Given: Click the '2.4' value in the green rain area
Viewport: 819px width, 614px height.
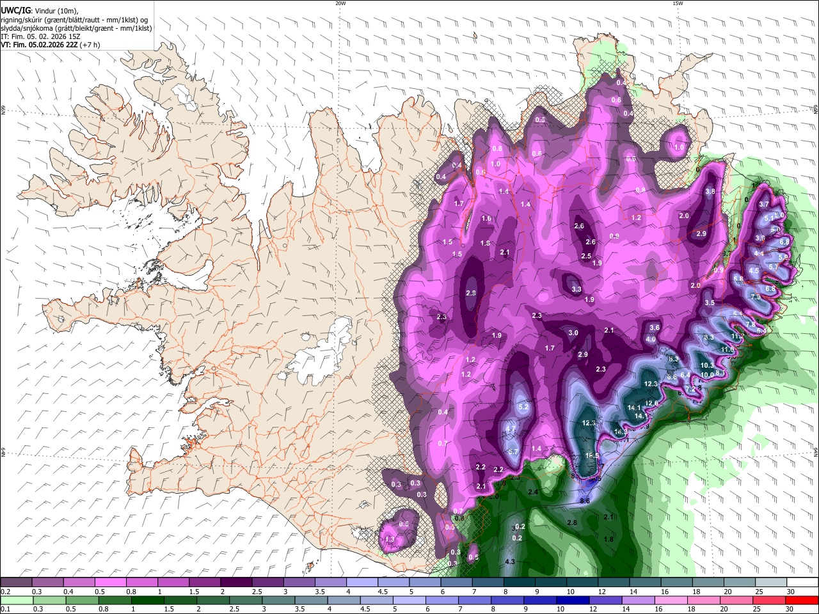Looking at the screenshot, I should (x=533, y=492).
